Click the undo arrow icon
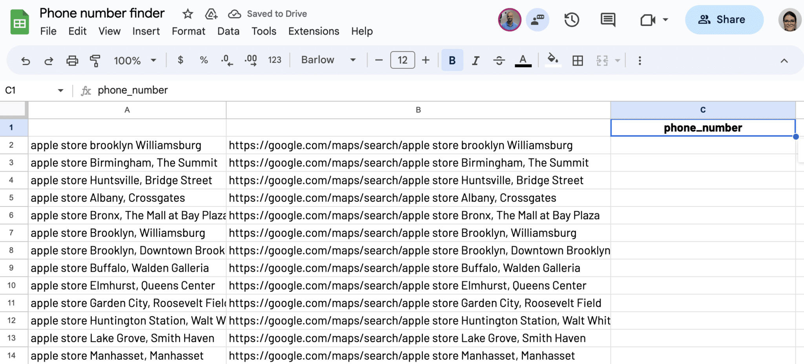 pos(26,61)
